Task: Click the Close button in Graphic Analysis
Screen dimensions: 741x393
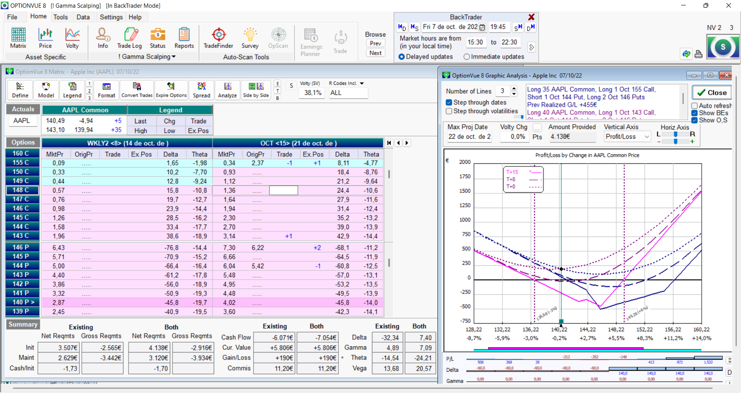Action: click(x=712, y=92)
